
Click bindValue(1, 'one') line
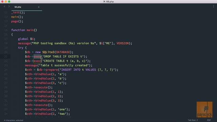tap(47, 109)
